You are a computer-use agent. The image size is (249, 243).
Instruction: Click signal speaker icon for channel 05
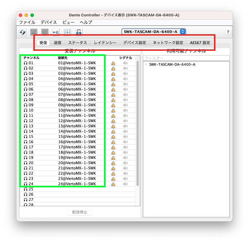(x=125, y=84)
